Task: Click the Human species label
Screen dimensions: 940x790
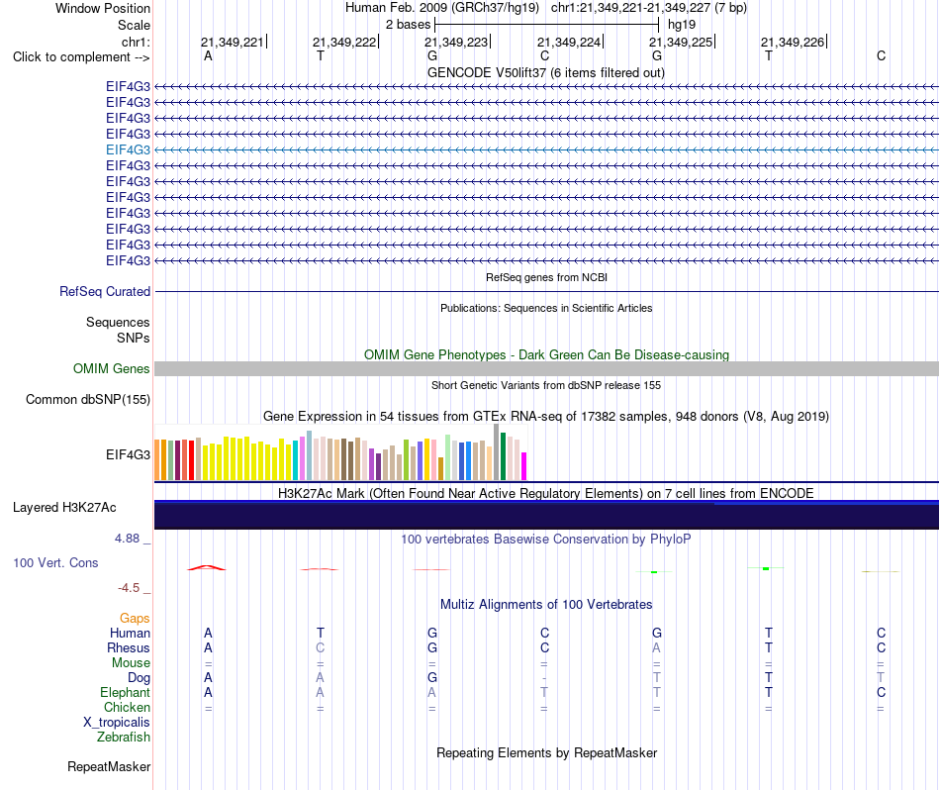Action: tap(130, 633)
